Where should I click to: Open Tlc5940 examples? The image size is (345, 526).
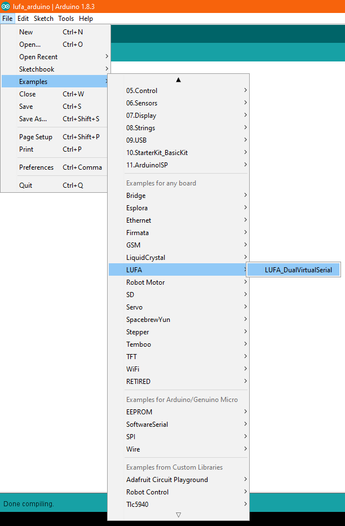tap(178, 505)
